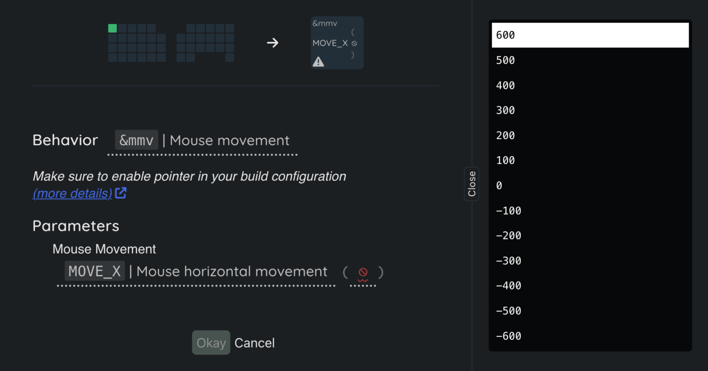Image resolution: width=708 pixels, height=371 pixels.
Task: Click the &mmv MOVE_X key preview tile
Action: [337, 43]
